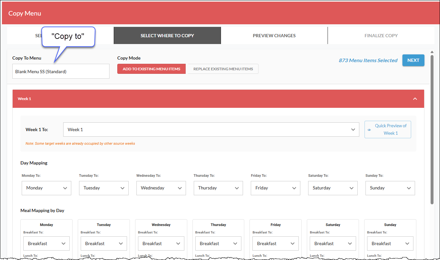Click the Copy To Menu field
This screenshot has height=260, width=440.
pyautogui.click(x=61, y=71)
